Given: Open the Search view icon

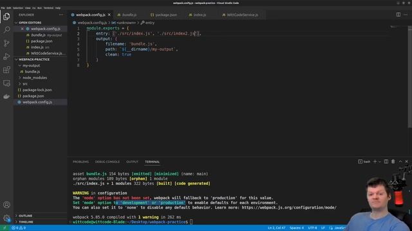Looking at the screenshot, I should 6,30.
